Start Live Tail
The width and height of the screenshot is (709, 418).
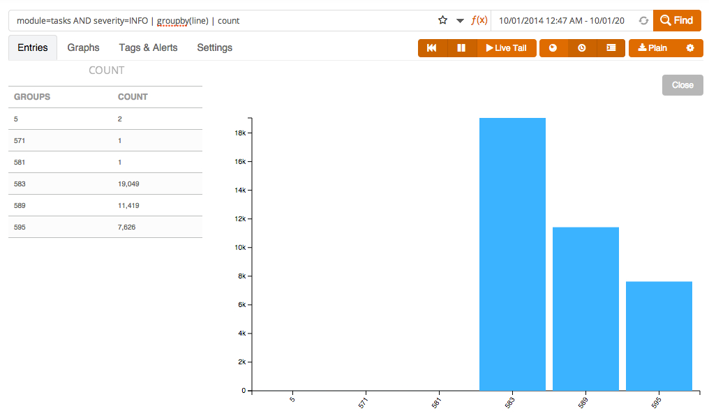507,48
